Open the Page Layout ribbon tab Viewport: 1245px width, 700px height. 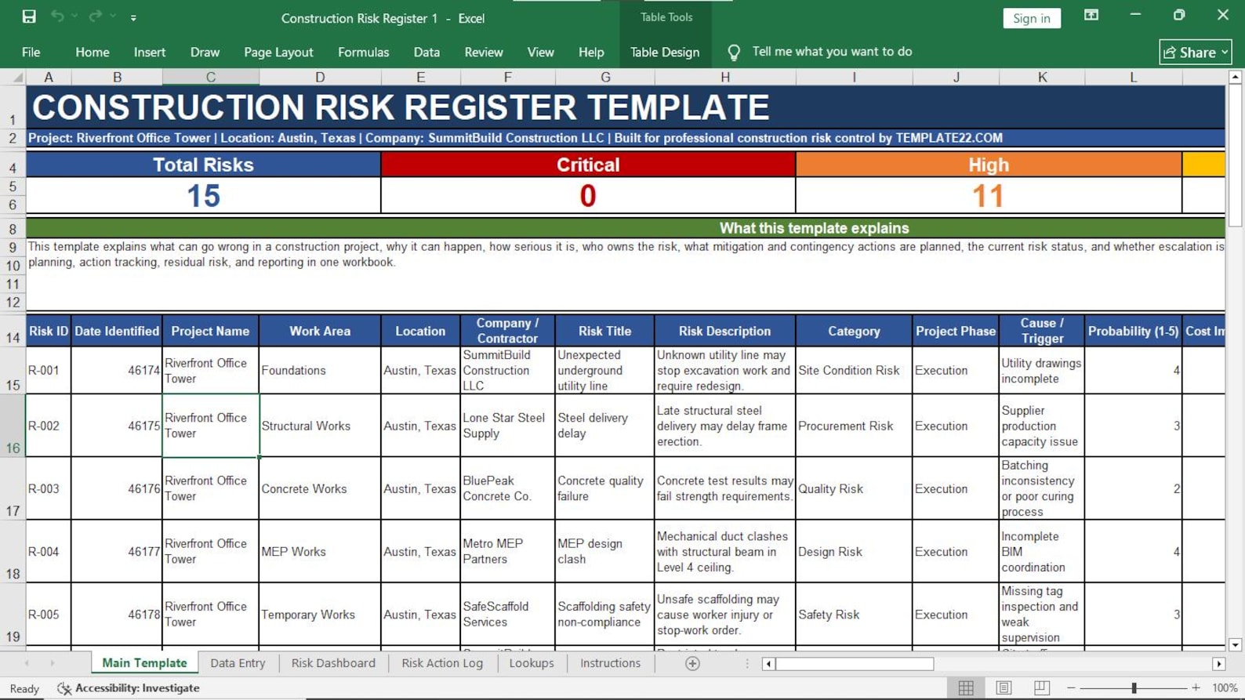278,52
